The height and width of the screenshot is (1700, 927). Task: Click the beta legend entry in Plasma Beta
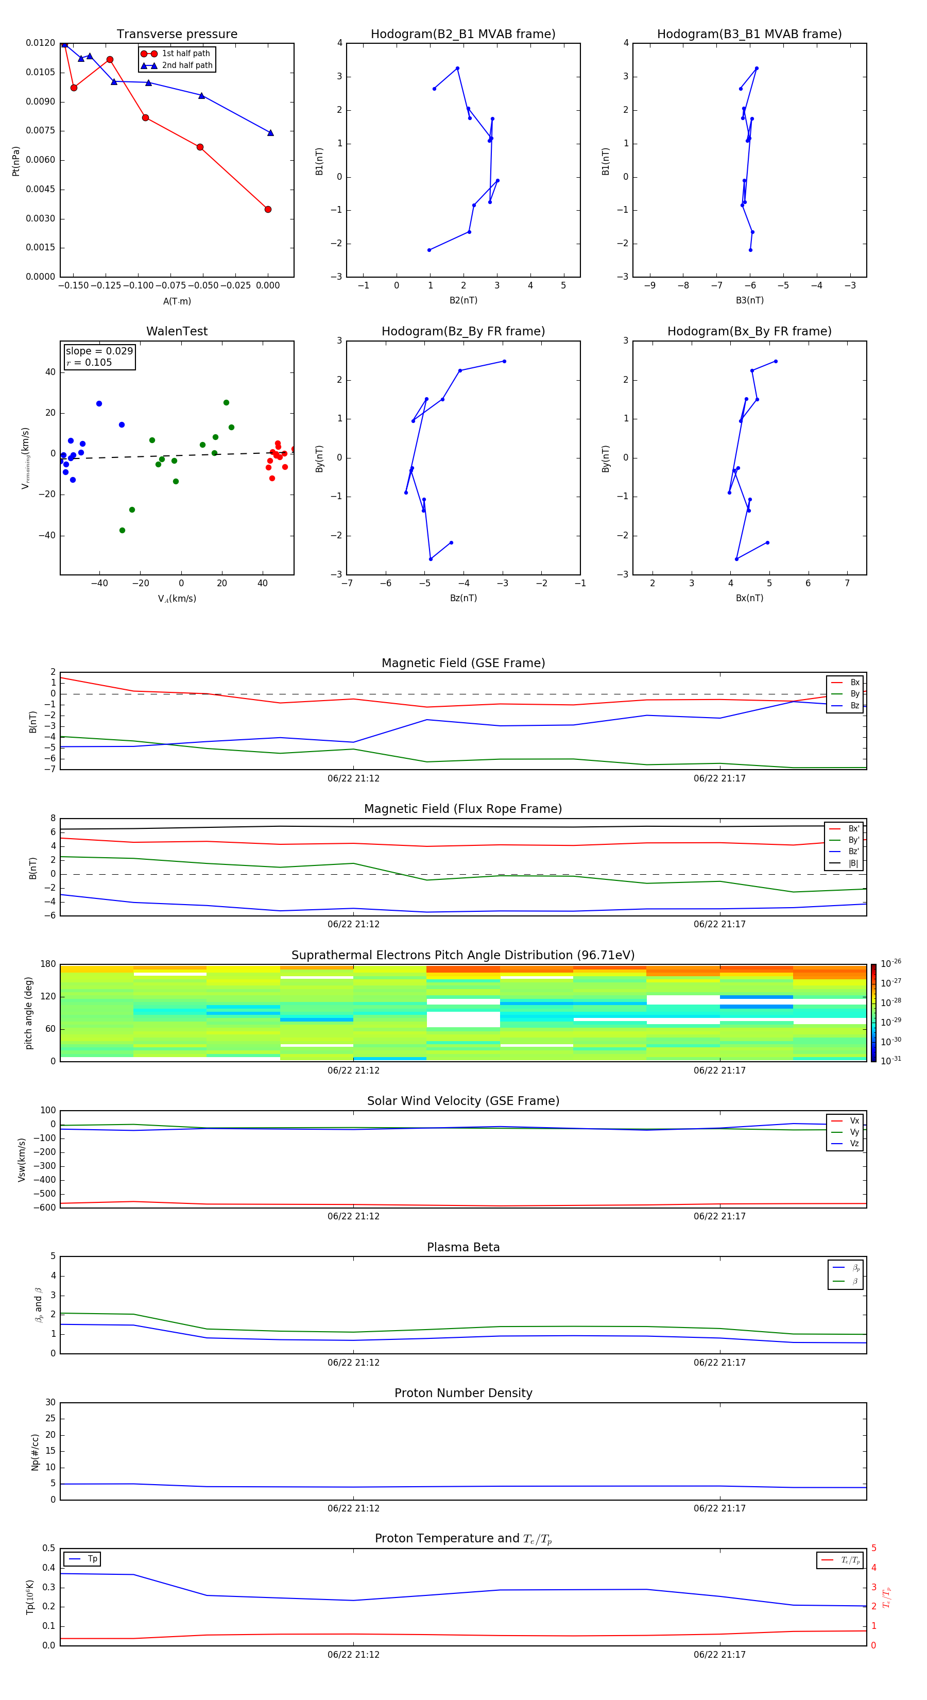tap(845, 1282)
